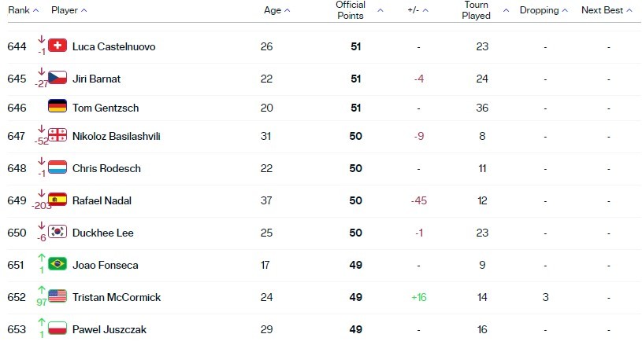Open Rafael Nadal's player profile
The image size is (642, 345).
(102, 200)
